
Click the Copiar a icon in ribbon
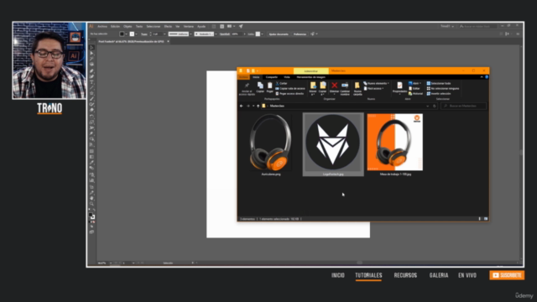pyautogui.click(x=322, y=86)
